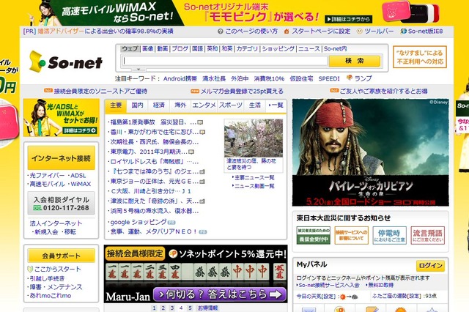Open the So-net接続サービスへ入会 link
The width and height of the screenshot is (469, 312).
(x=329, y=285)
